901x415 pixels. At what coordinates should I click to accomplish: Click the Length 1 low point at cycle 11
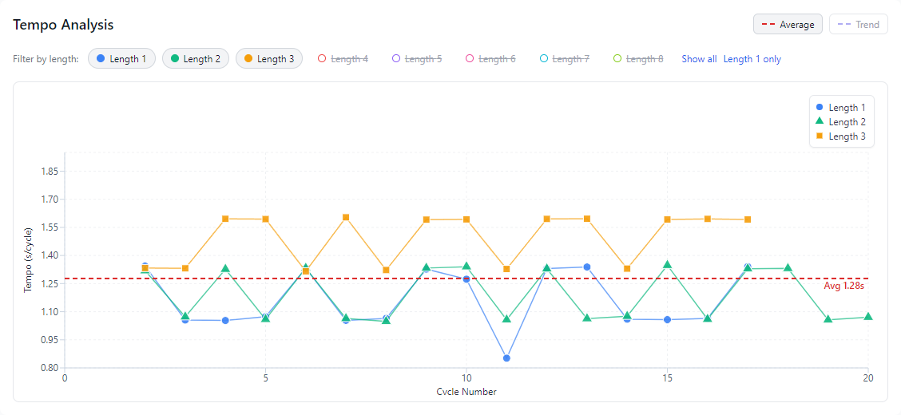[x=506, y=358]
